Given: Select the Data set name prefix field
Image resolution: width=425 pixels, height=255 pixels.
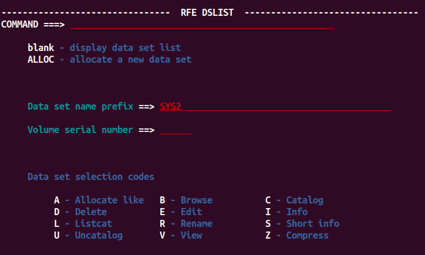Looking at the screenshot, I should pos(276,106).
